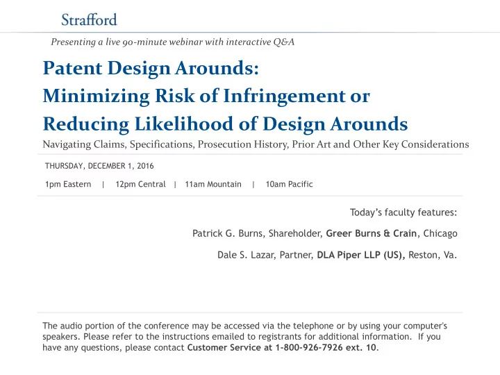This screenshot has width=500, height=375.
Task: Click the line starting 'The audio portion of the conference'
Action: (245, 326)
